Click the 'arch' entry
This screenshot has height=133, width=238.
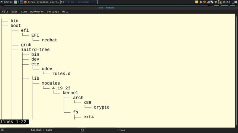point(78,98)
